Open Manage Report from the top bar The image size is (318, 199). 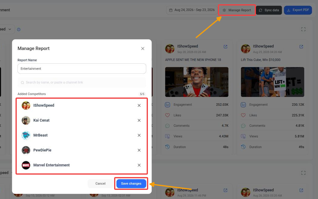(237, 10)
